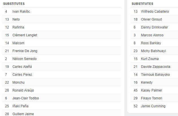Open Olivier Giroud's entry

[x=151, y=19]
